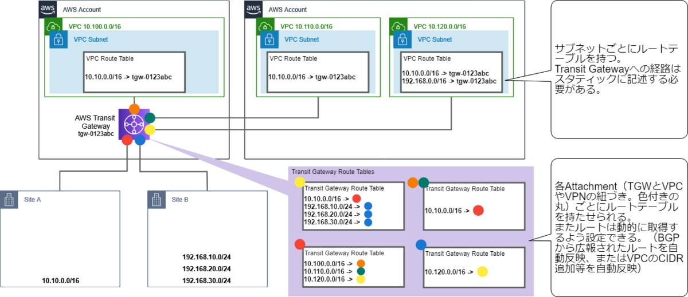The height and width of the screenshot is (297, 688).
Task: Select '192.168.10.0/24' inside the Site B box
Action: (206, 257)
